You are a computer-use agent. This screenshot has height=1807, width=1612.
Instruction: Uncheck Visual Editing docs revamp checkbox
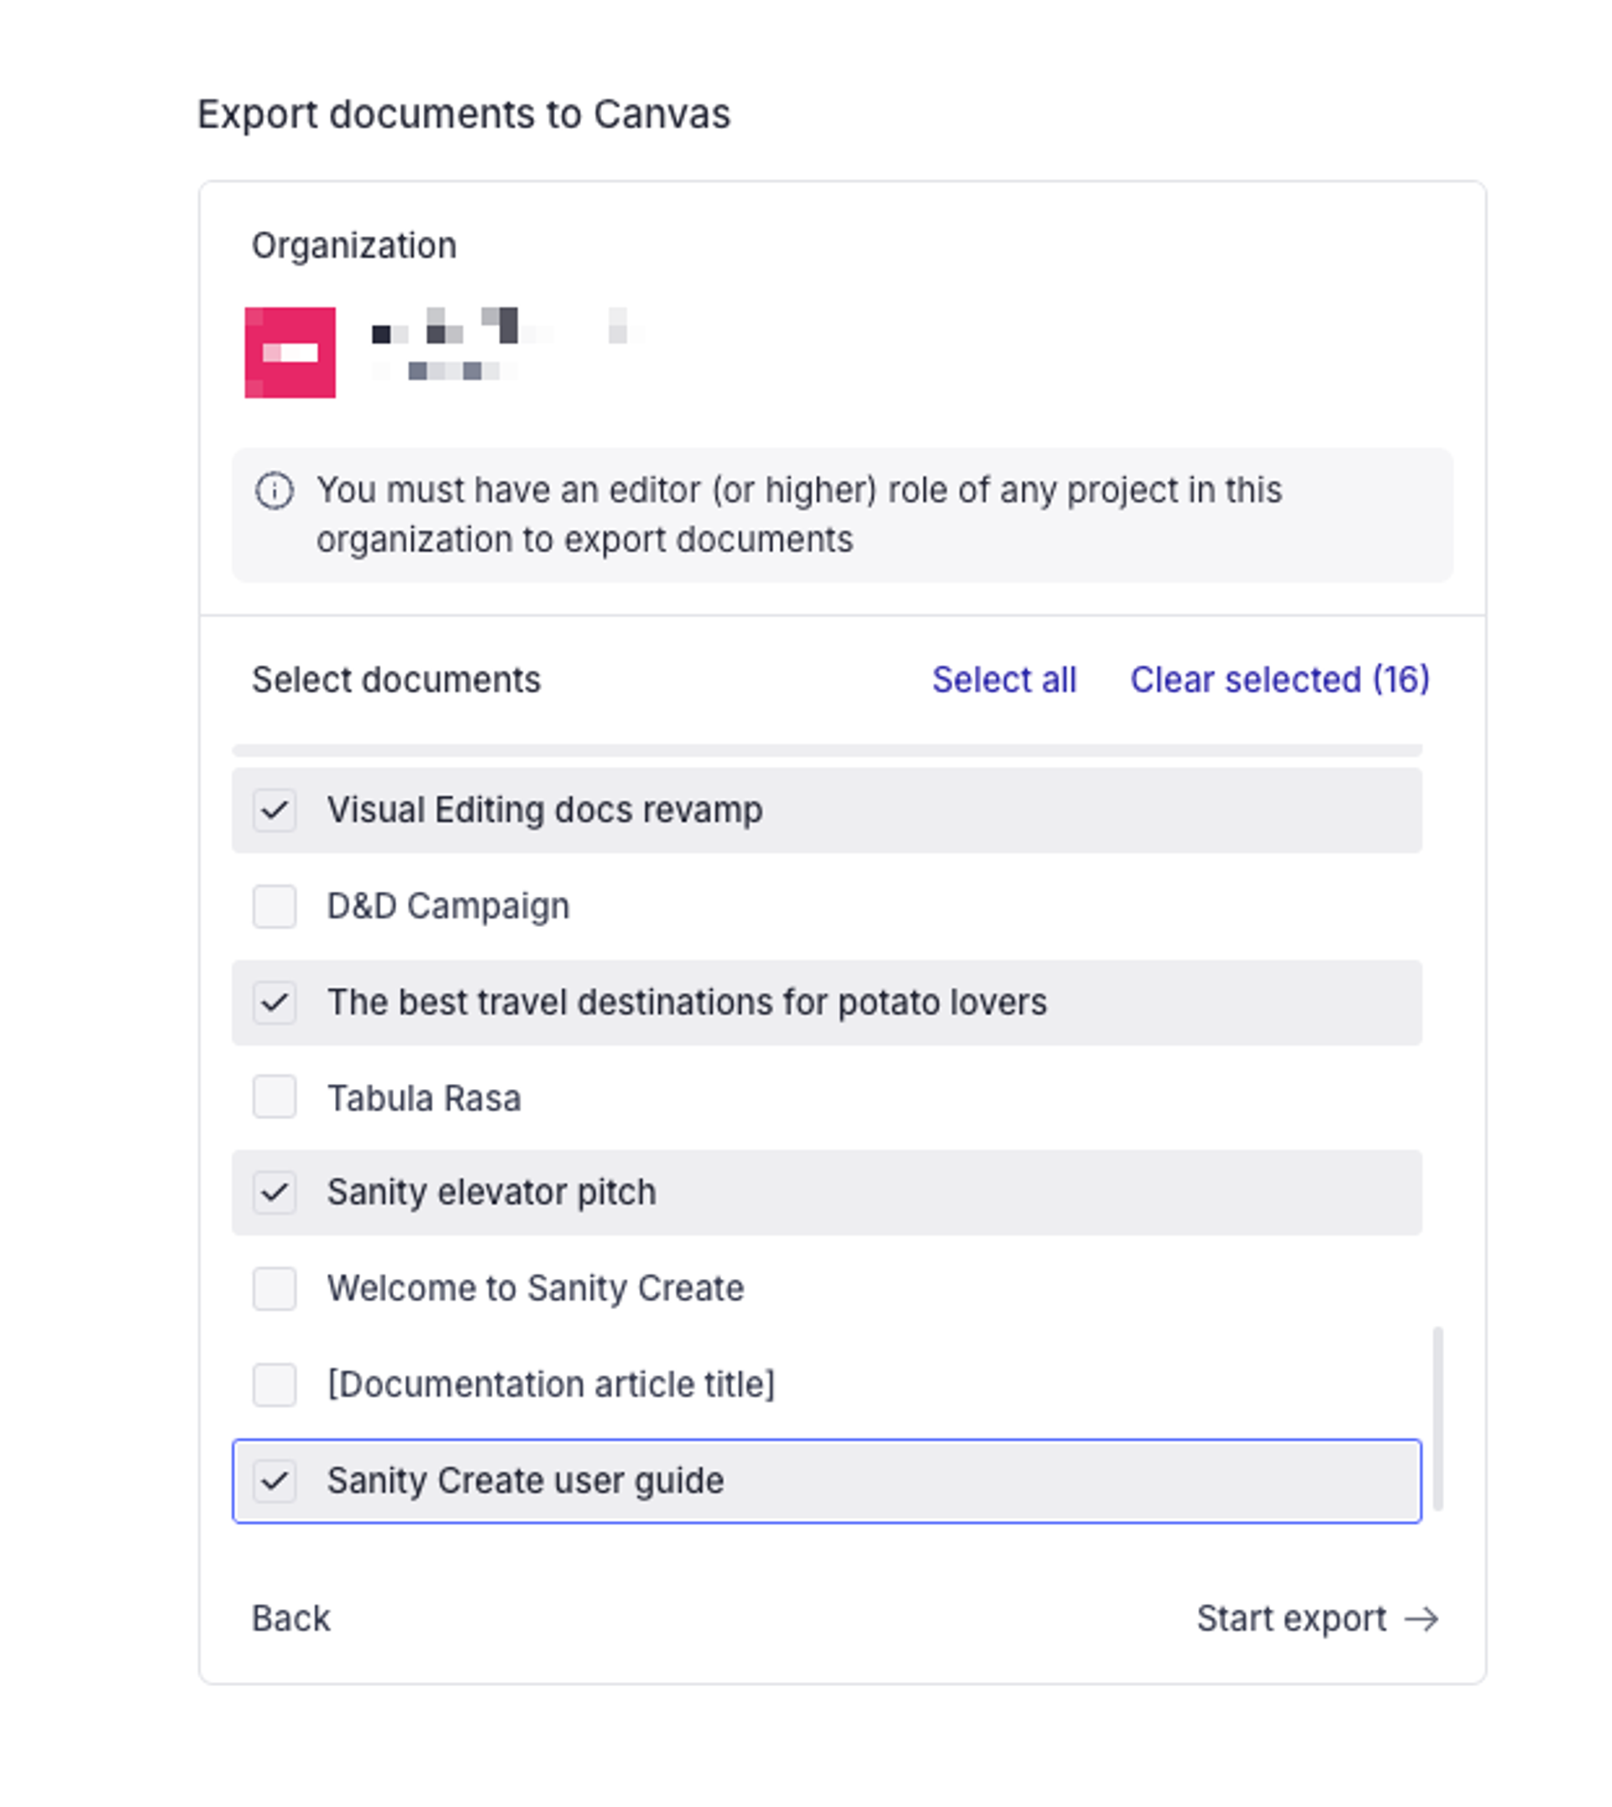275,809
